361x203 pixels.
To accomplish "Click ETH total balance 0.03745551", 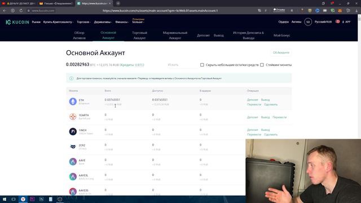I will [x=112, y=100].
